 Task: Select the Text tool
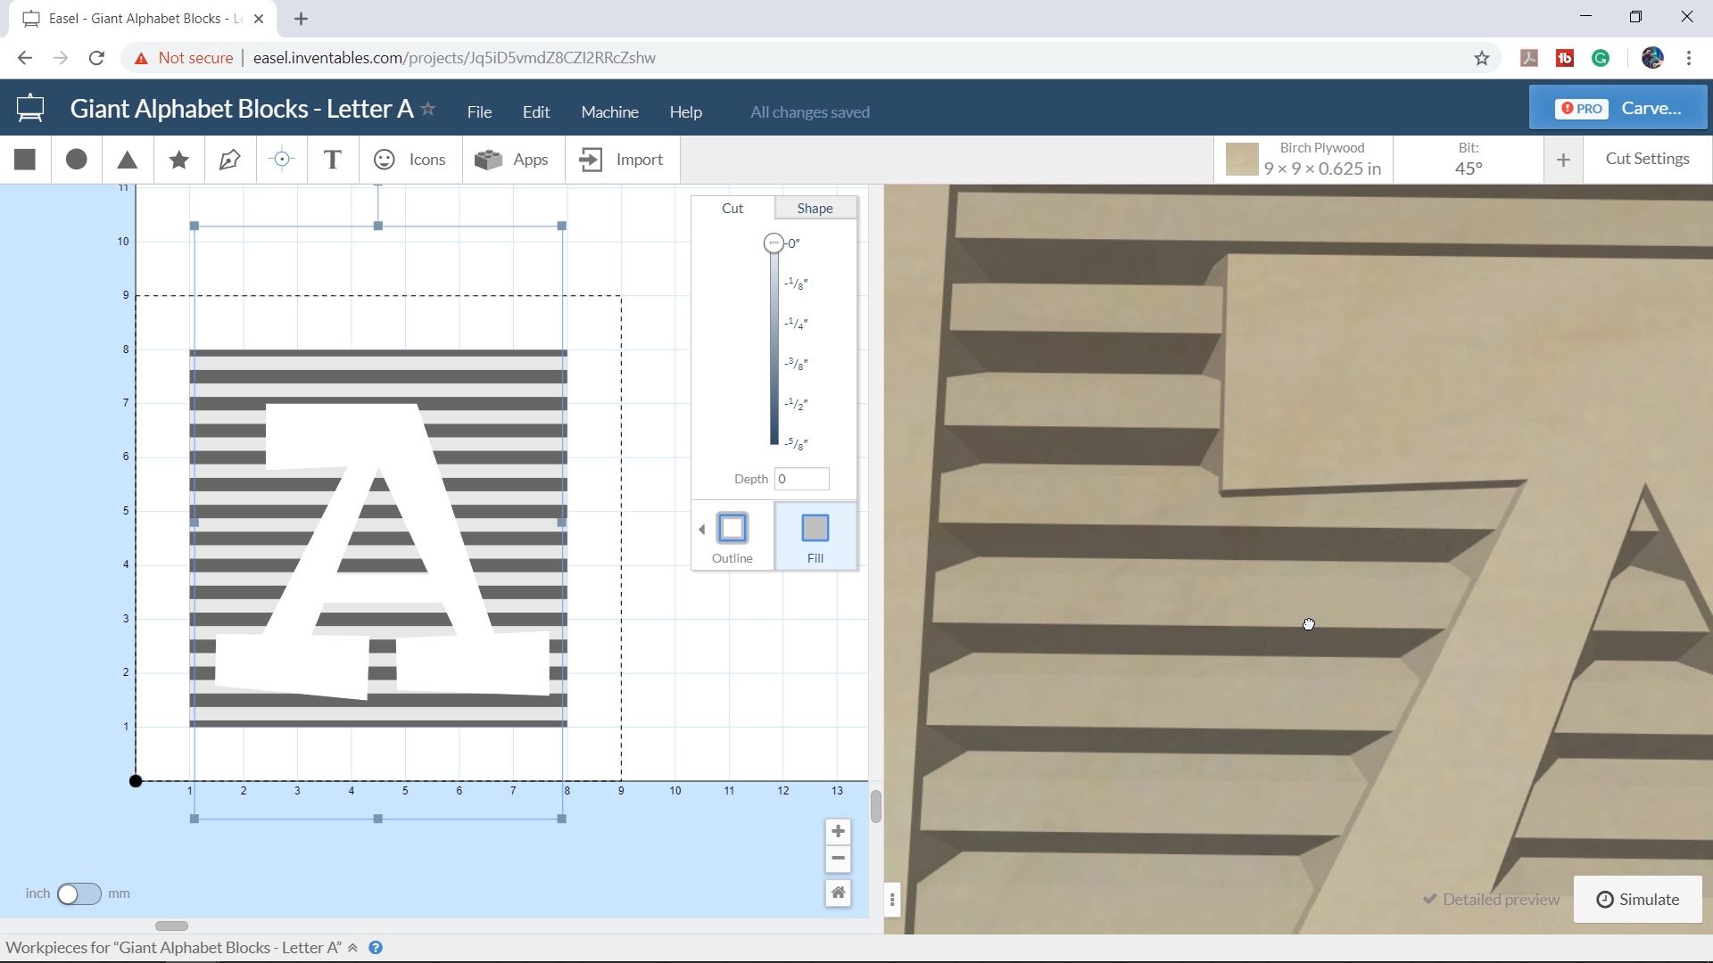tap(332, 160)
